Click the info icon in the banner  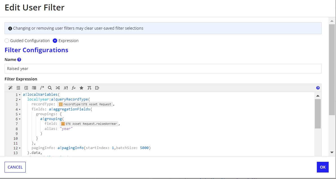10,28
